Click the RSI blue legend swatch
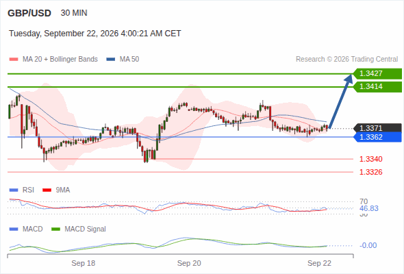 pos(14,190)
